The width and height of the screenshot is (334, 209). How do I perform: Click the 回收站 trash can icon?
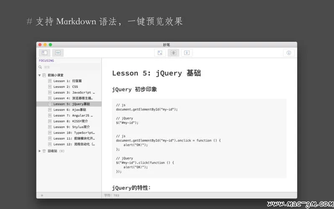pos(44,151)
